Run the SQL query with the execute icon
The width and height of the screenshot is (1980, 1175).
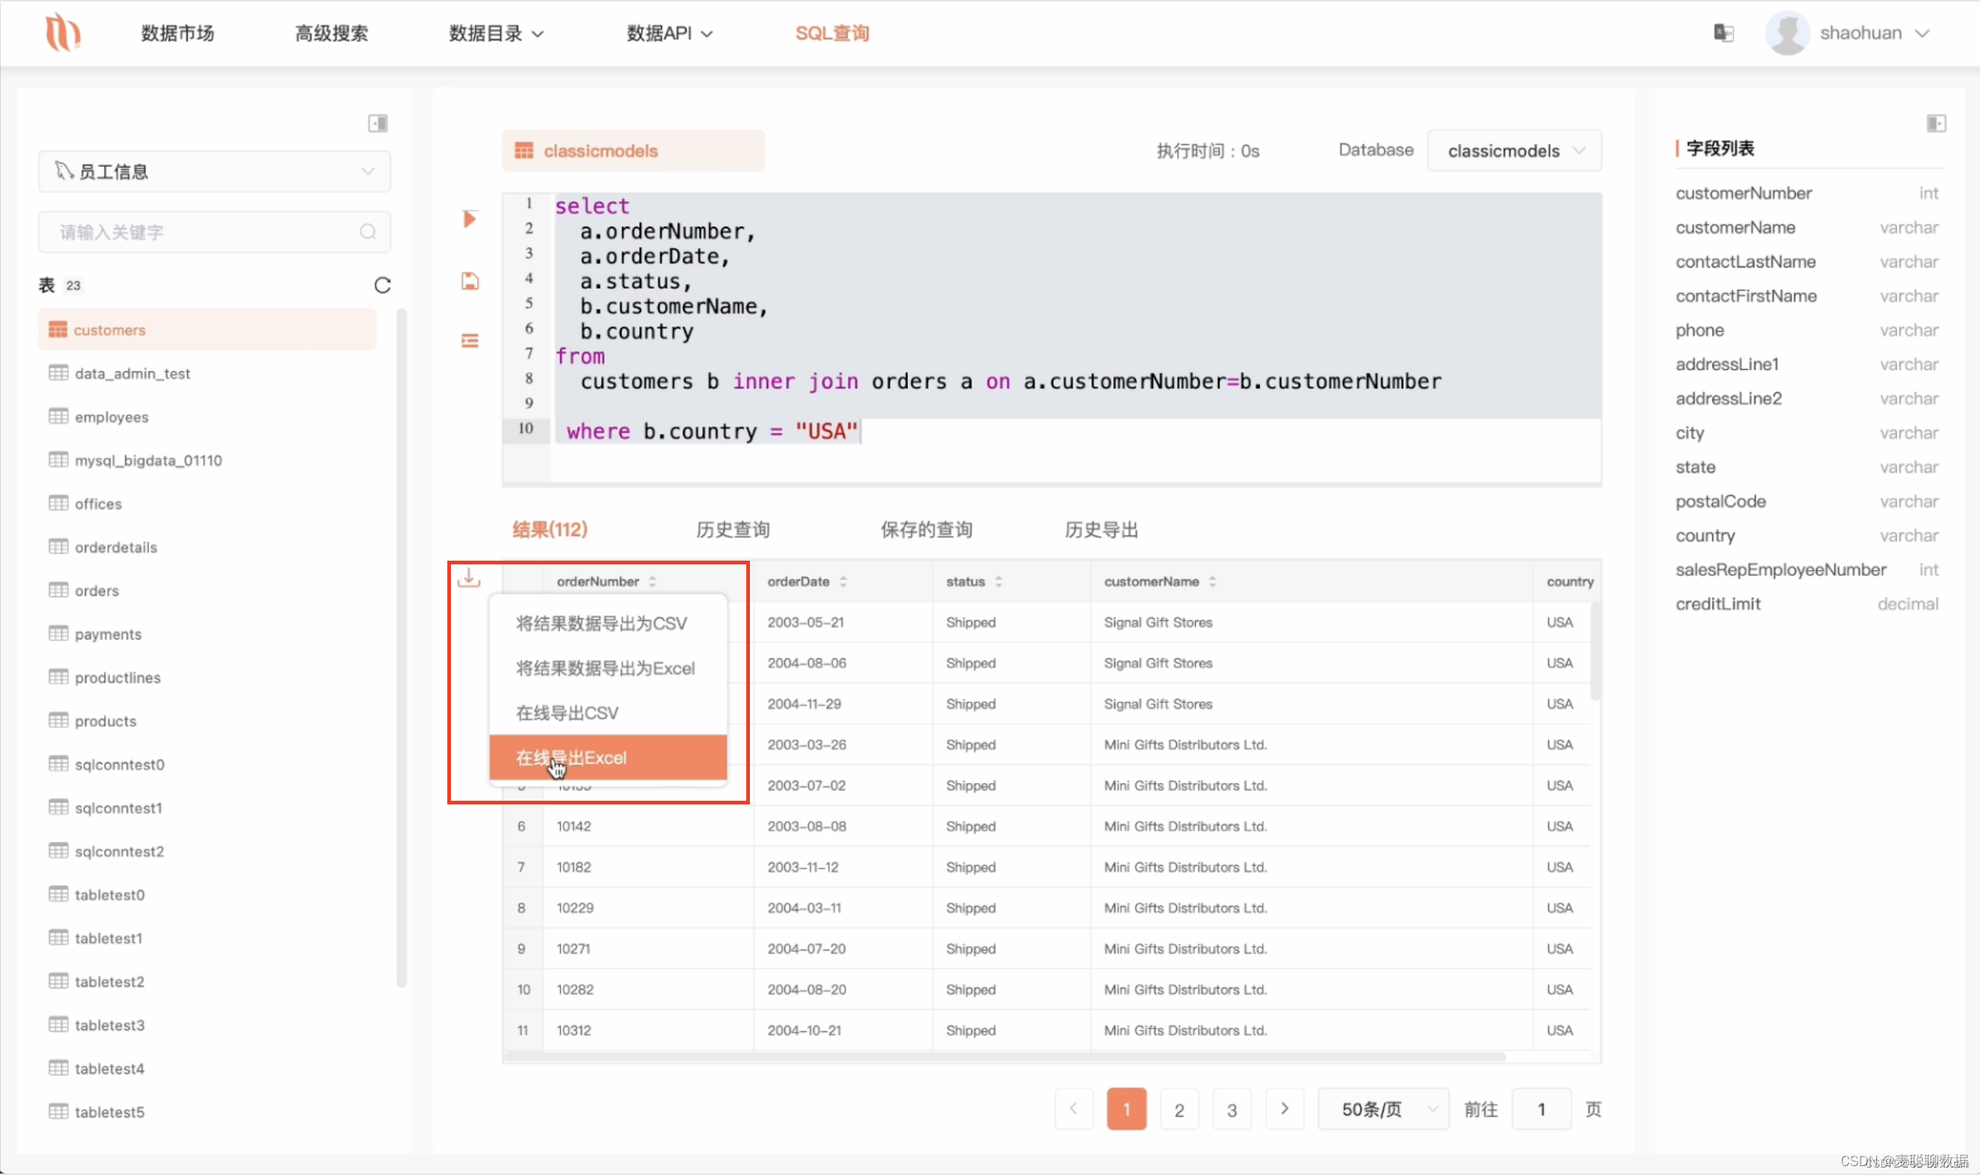click(x=469, y=218)
